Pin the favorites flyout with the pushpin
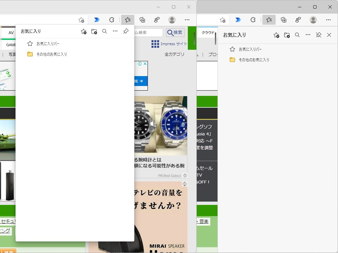 coord(125,31)
